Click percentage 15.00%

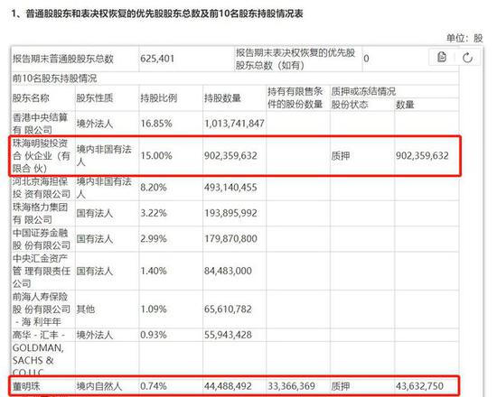pos(156,156)
